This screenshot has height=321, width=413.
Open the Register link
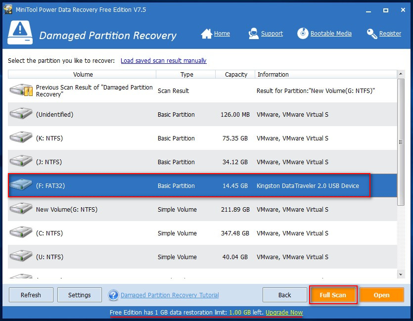(390, 34)
